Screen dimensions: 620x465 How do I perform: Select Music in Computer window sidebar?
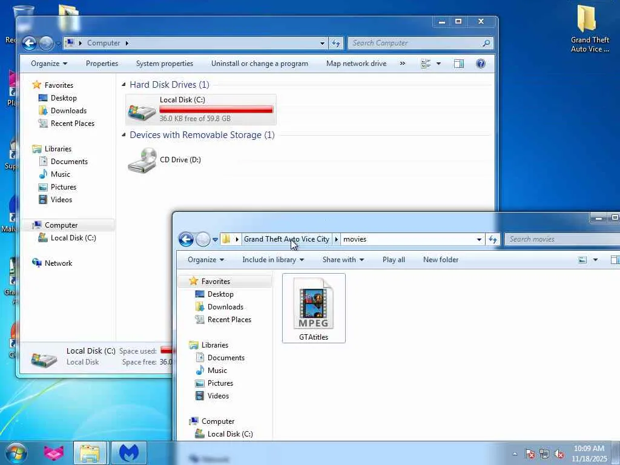(60, 174)
